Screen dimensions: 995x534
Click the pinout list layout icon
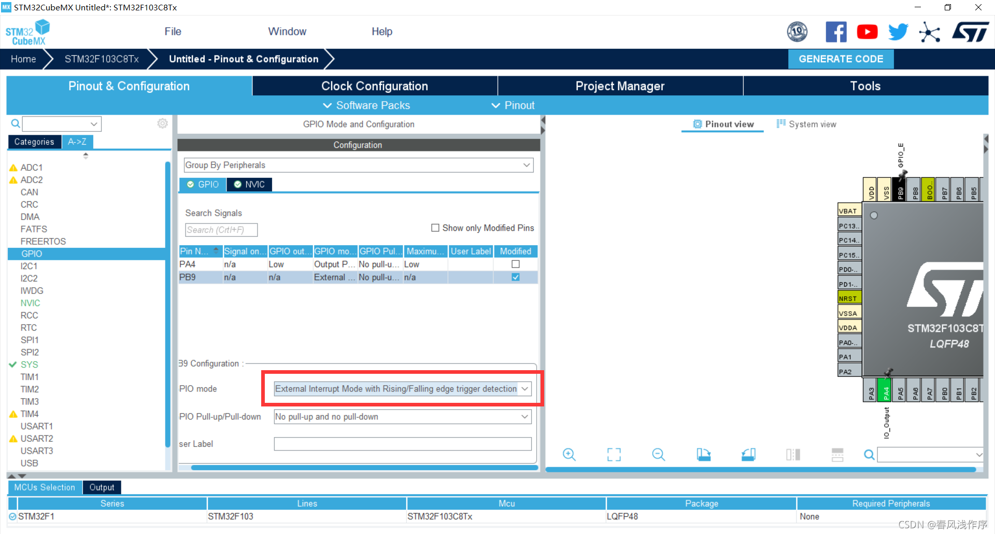pyautogui.click(x=837, y=455)
